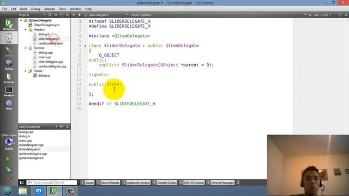Image resolution: width=349 pixels, height=196 pixels.
Task: Synchronize Projects tree with editor
Action: (56, 15)
